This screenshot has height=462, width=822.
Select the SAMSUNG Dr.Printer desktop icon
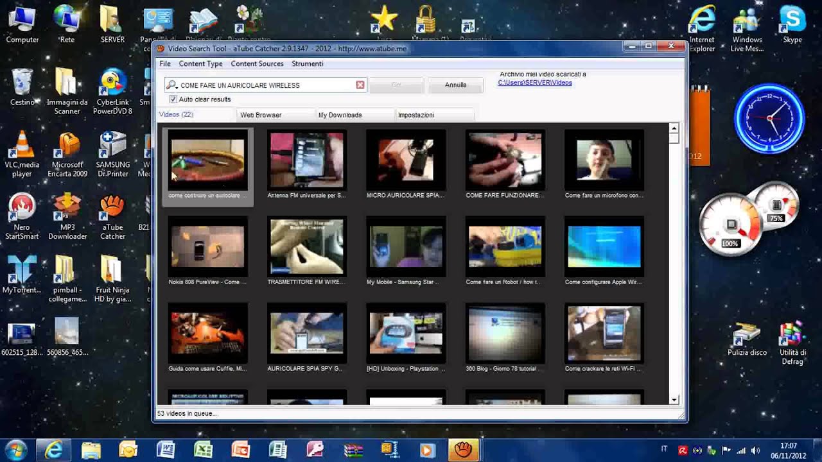pos(112,154)
